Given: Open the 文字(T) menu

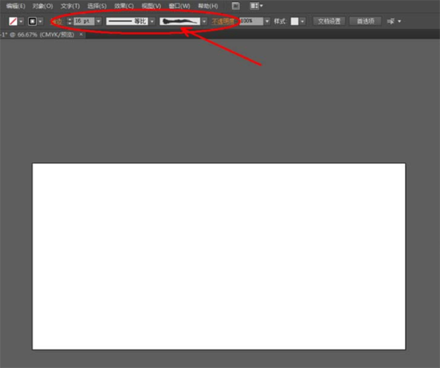Looking at the screenshot, I should (70, 6).
